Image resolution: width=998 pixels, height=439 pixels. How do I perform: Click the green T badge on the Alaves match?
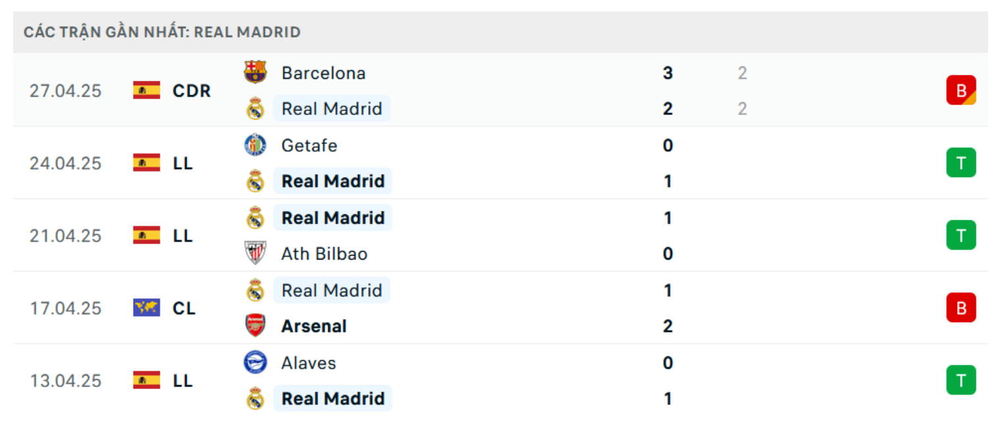click(961, 380)
